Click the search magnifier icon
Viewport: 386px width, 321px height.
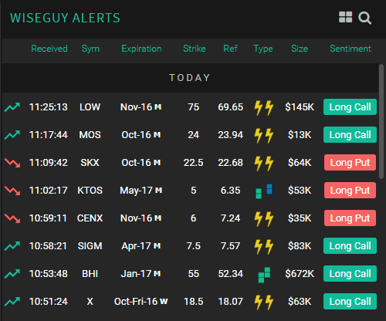pos(365,18)
